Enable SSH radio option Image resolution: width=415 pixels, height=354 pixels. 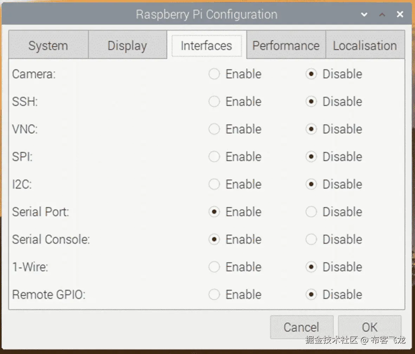coord(214,102)
